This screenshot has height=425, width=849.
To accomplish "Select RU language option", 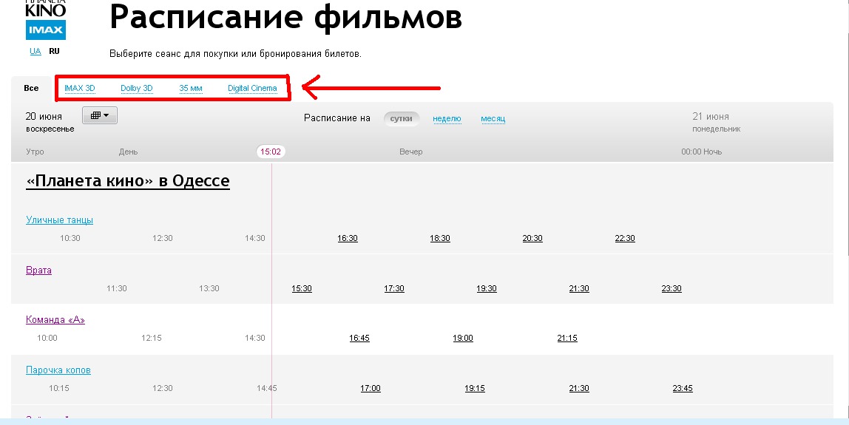I will (x=54, y=52).
